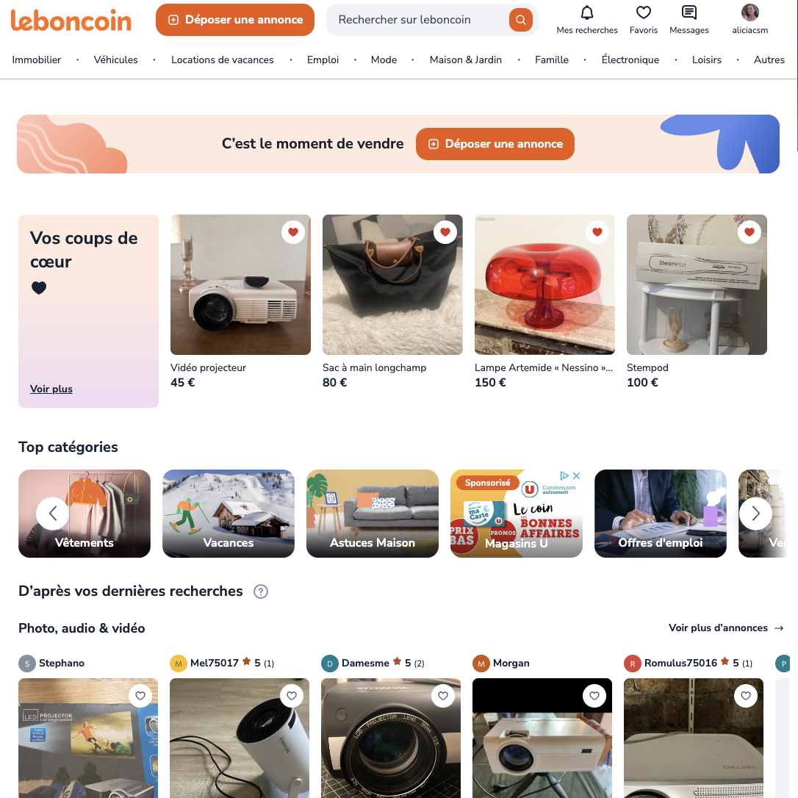Click Déposer une annonce in the banner
Viewport: 798px width, 798px height.
(x=495, y=144)
